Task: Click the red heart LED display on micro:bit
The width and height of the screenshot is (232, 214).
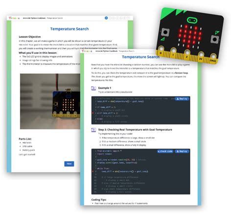Action: tap(190, 36)
